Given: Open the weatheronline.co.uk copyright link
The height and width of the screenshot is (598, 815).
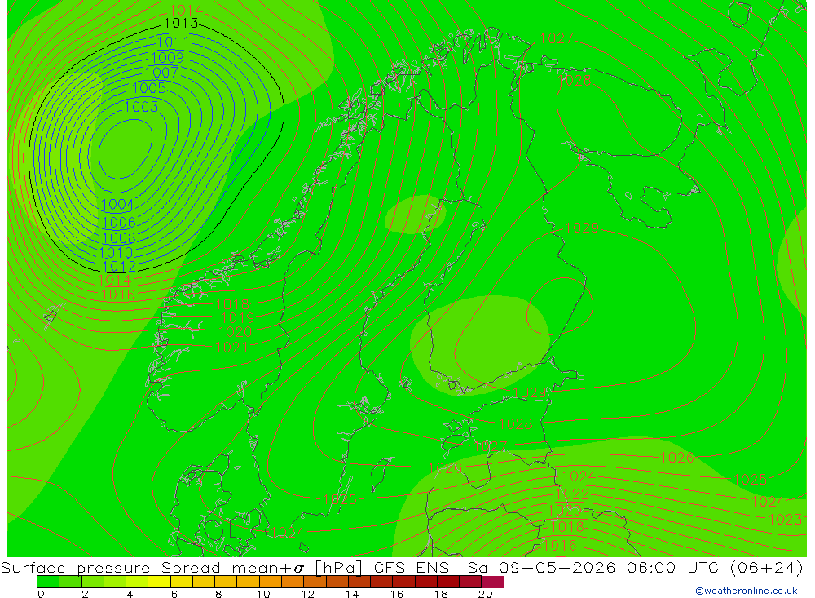Looking at the screenshot, I should click(x=746, y=591).
